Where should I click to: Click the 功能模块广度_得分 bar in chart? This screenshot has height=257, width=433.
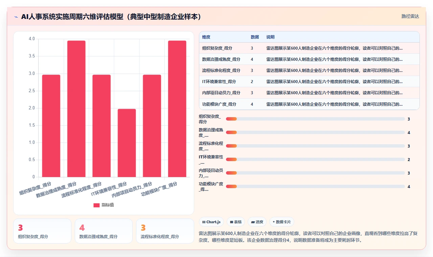177,109
